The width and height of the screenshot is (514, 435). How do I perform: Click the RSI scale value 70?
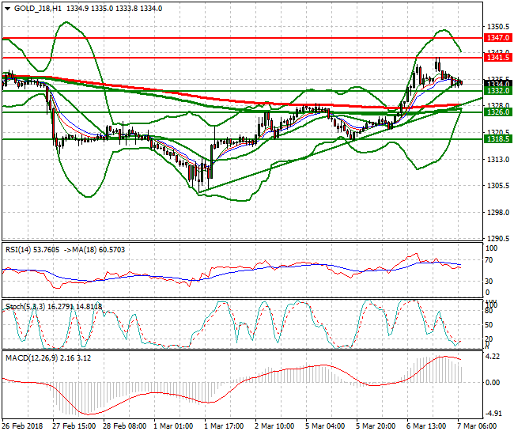489,260
